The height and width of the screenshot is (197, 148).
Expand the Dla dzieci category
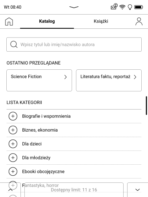tap(13, 144)
